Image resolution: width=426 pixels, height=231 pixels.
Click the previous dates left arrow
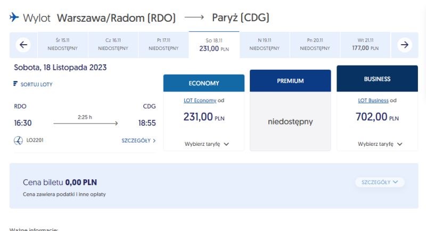23,45
